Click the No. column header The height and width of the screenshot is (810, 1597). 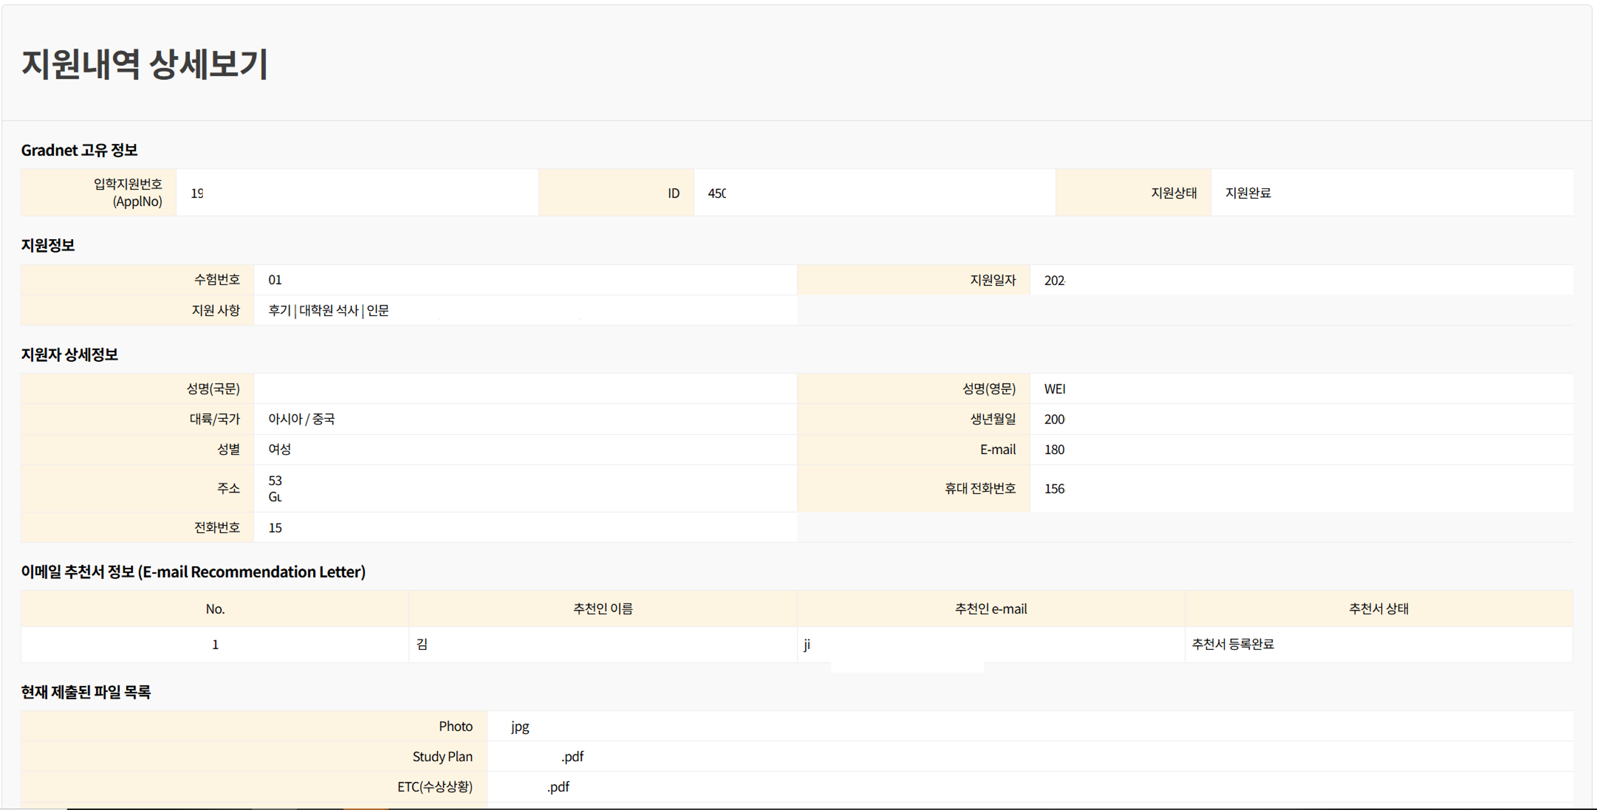(215, 609)
